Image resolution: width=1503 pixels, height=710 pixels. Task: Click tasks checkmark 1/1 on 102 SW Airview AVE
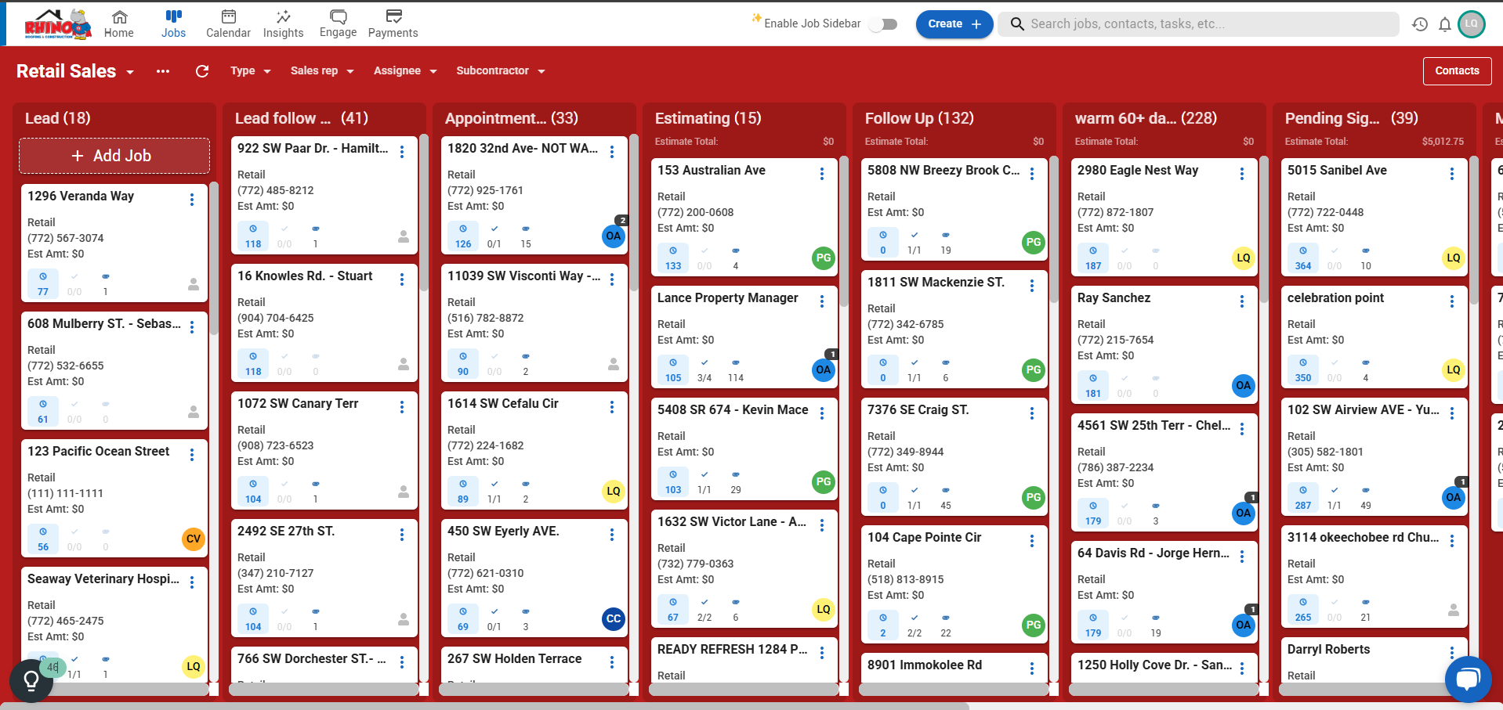[1335, 498]
